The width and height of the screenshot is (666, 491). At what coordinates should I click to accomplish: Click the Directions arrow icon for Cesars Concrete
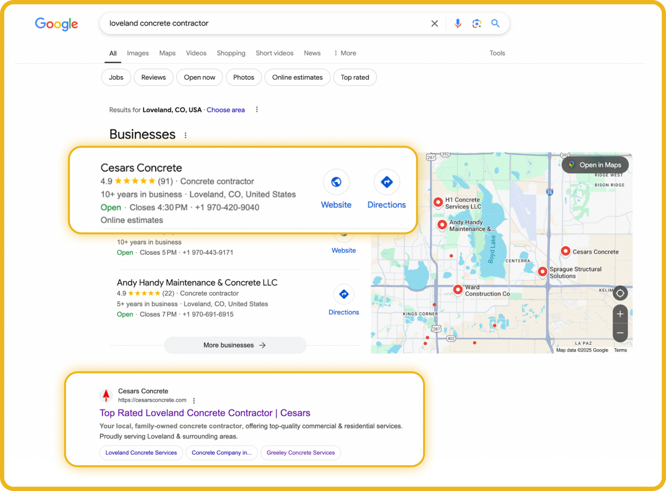pos(387,182)
